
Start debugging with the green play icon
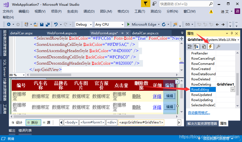(x=129, y=24)
